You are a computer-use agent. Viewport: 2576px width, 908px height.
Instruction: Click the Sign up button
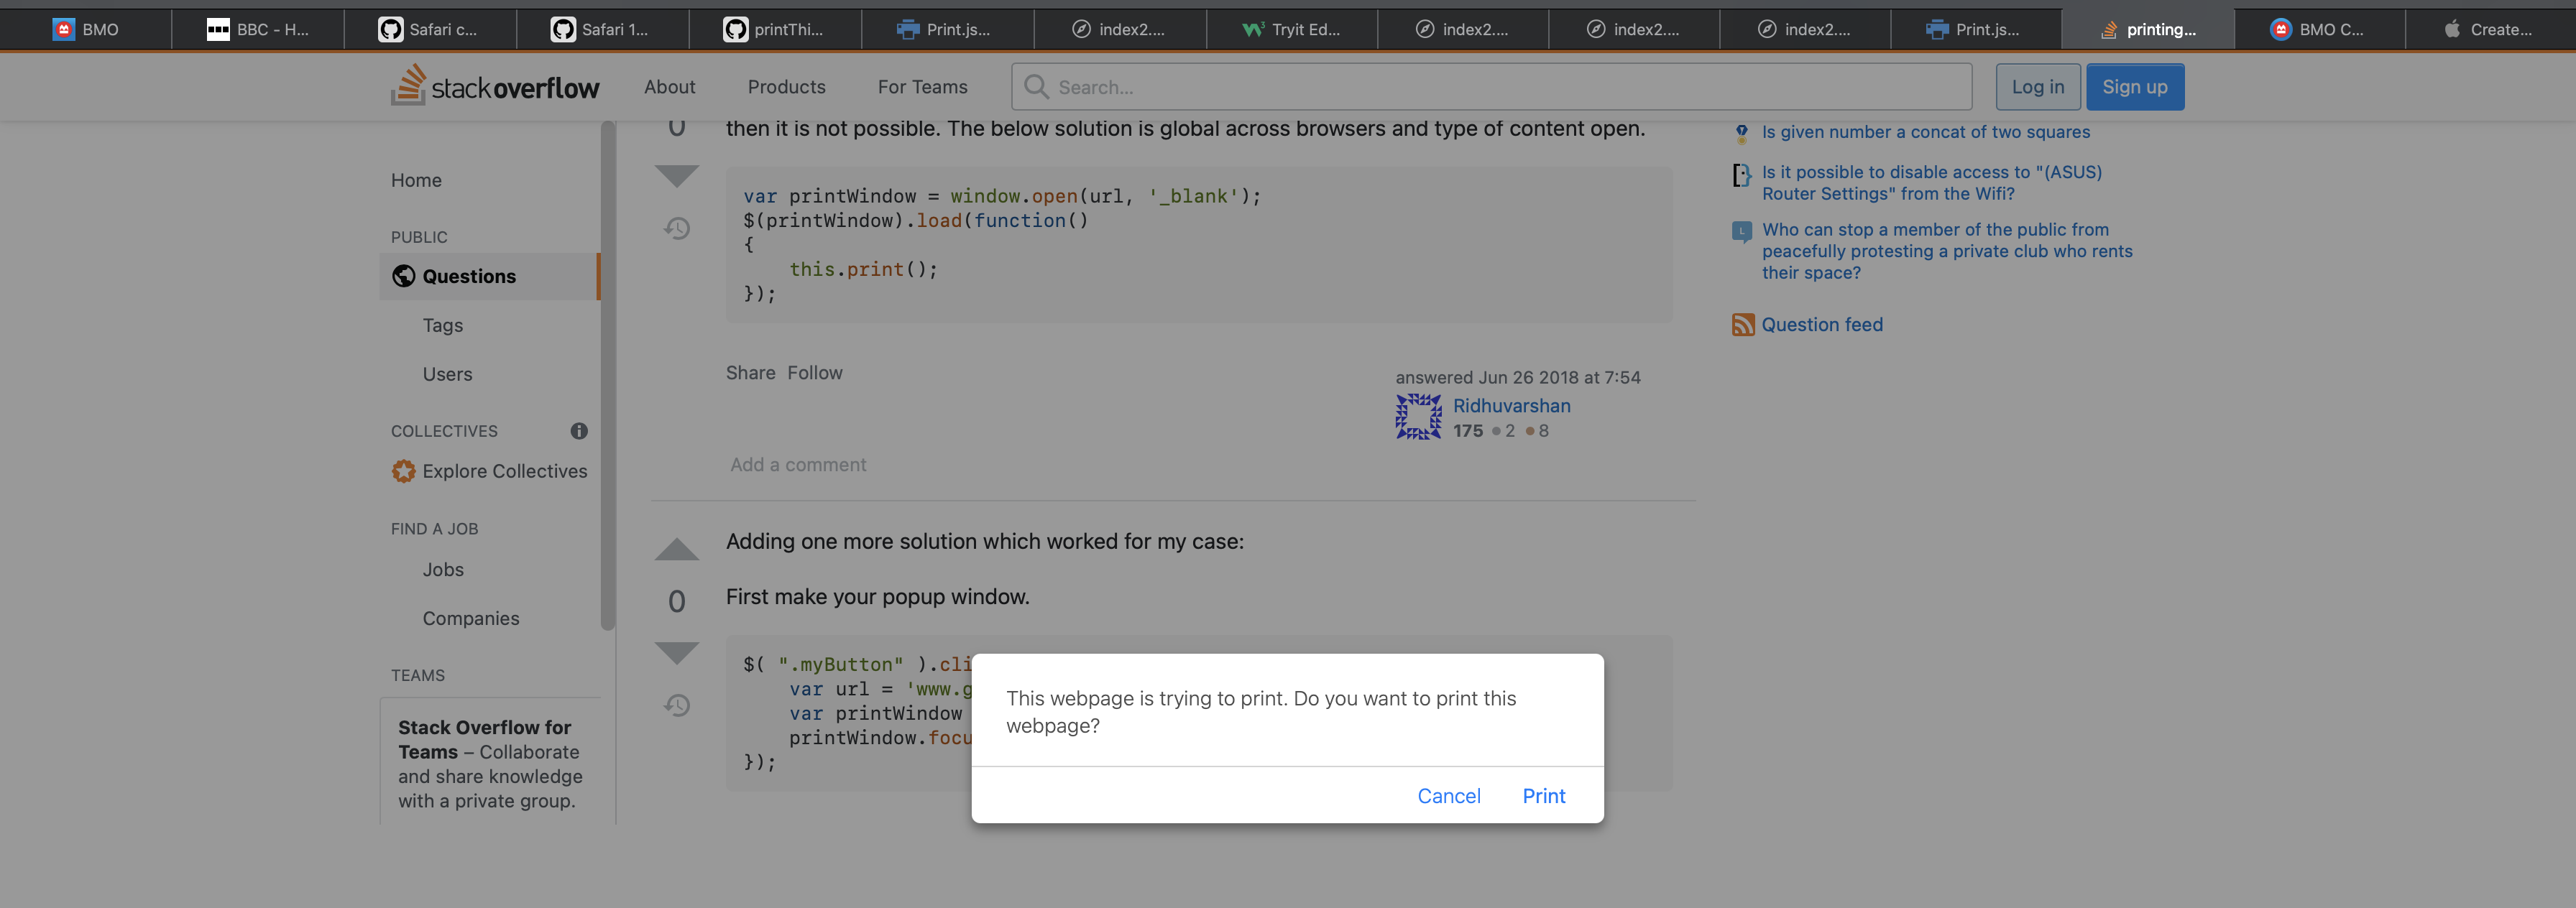(2134, 87)
